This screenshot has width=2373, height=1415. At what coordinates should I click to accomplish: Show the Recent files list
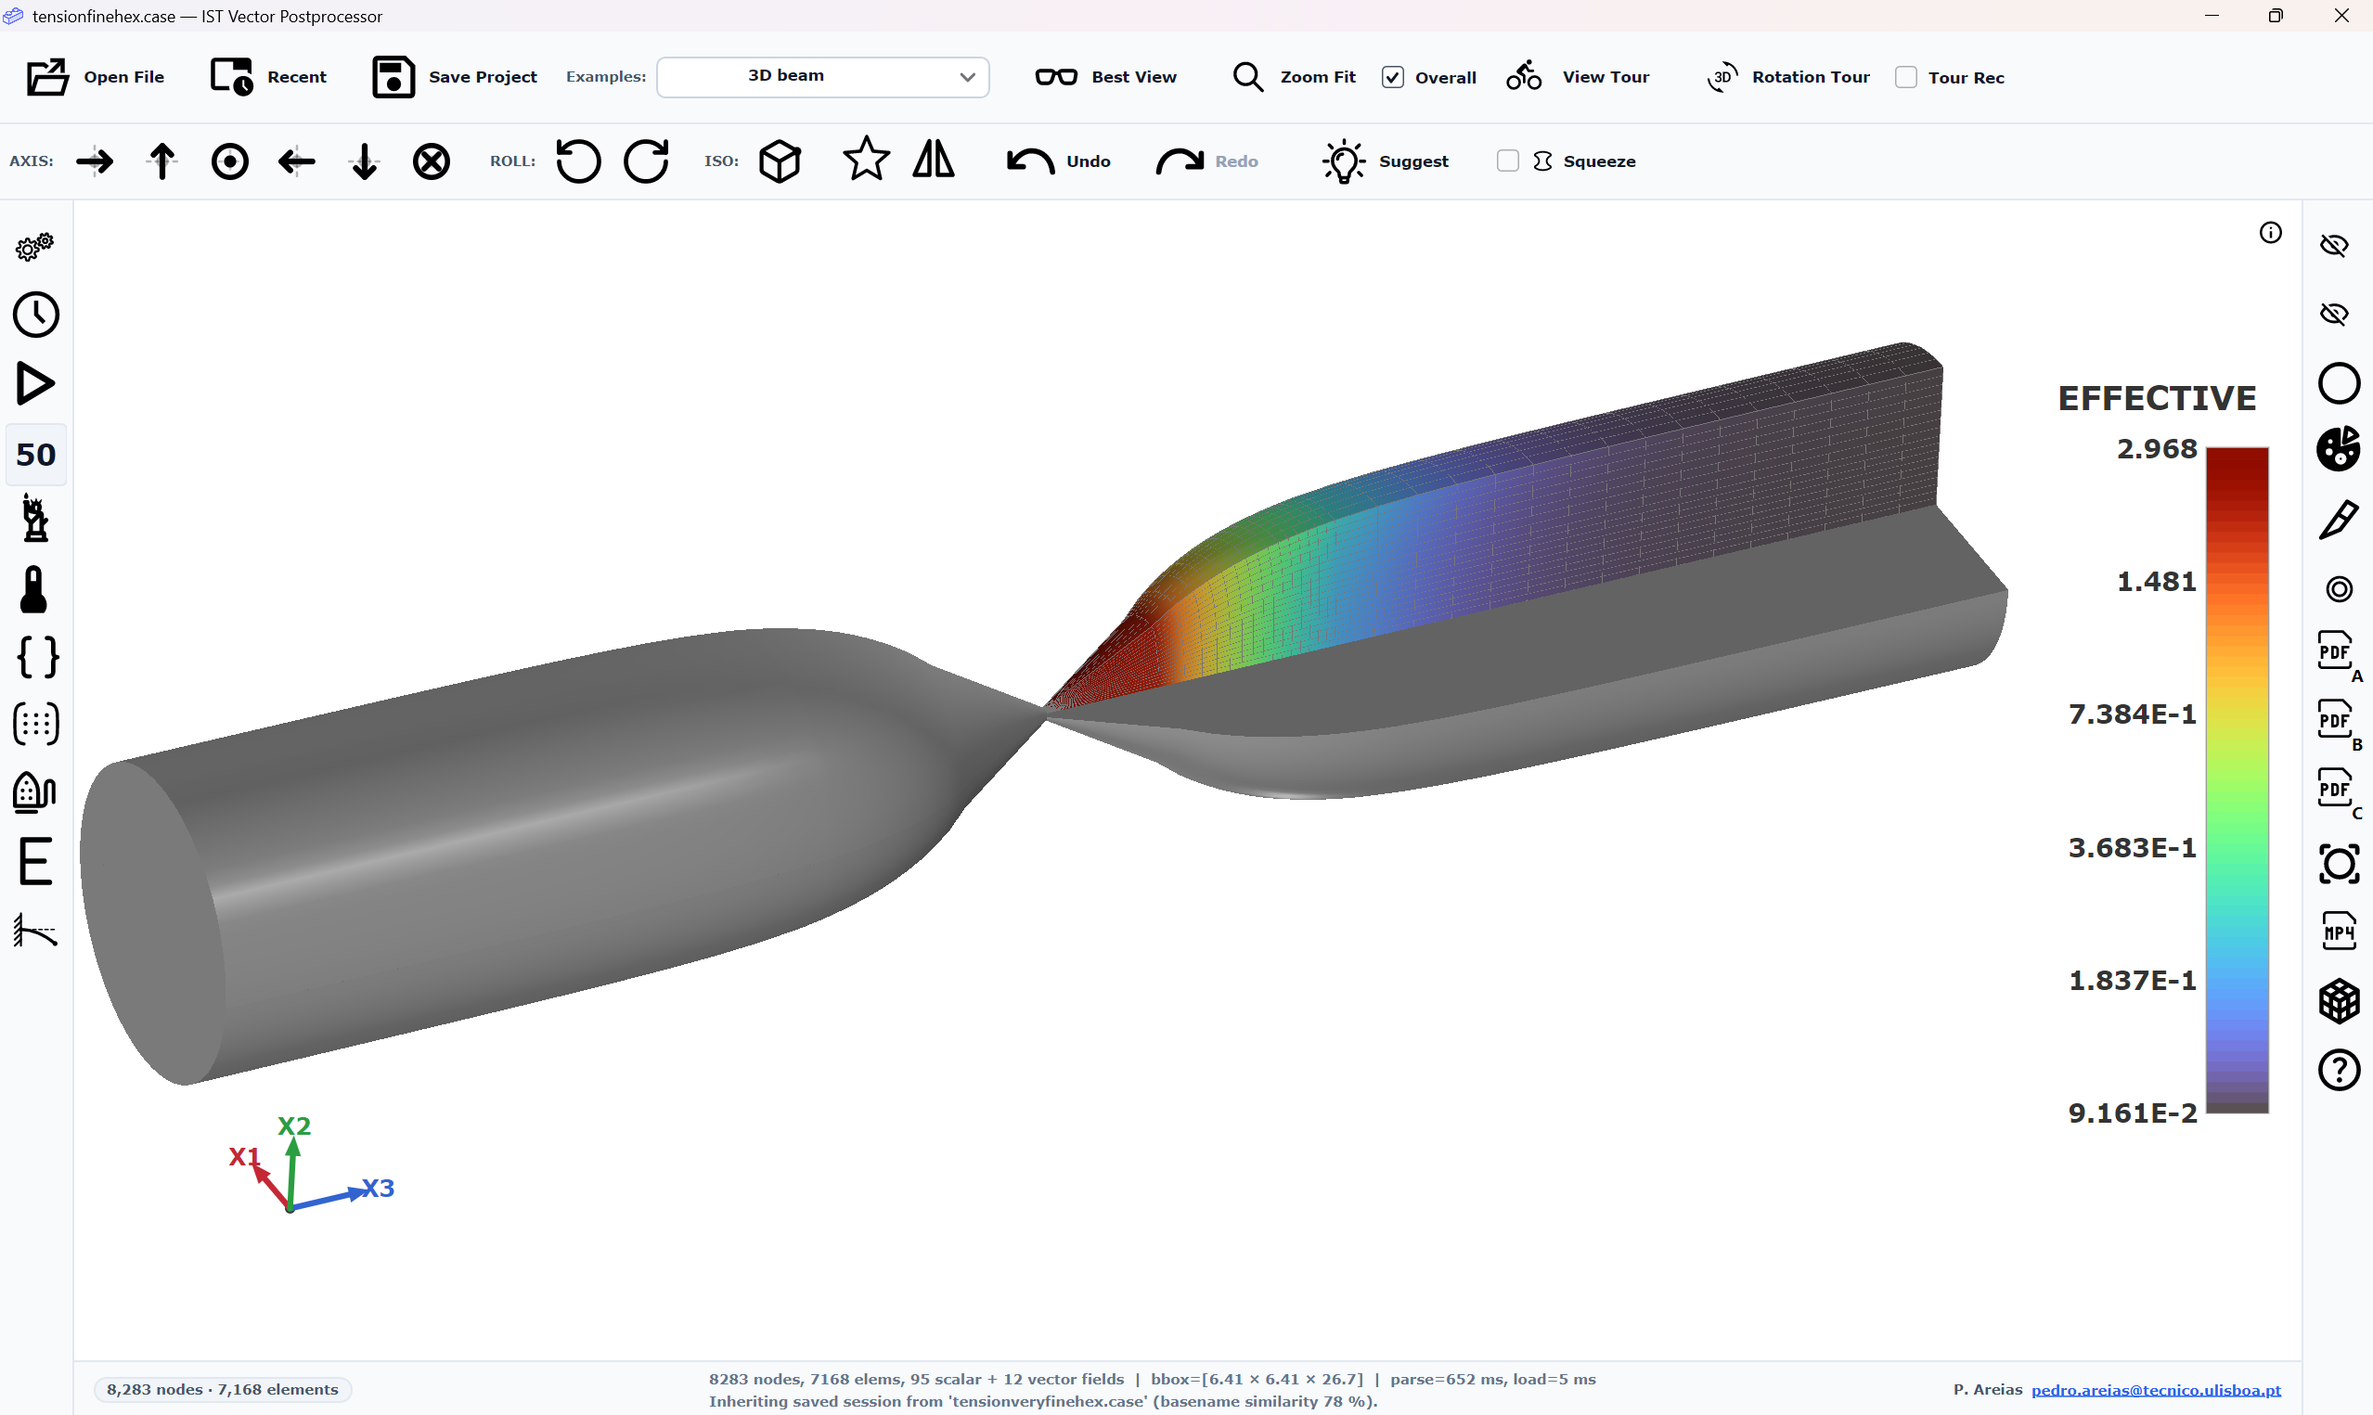point(269,77)
